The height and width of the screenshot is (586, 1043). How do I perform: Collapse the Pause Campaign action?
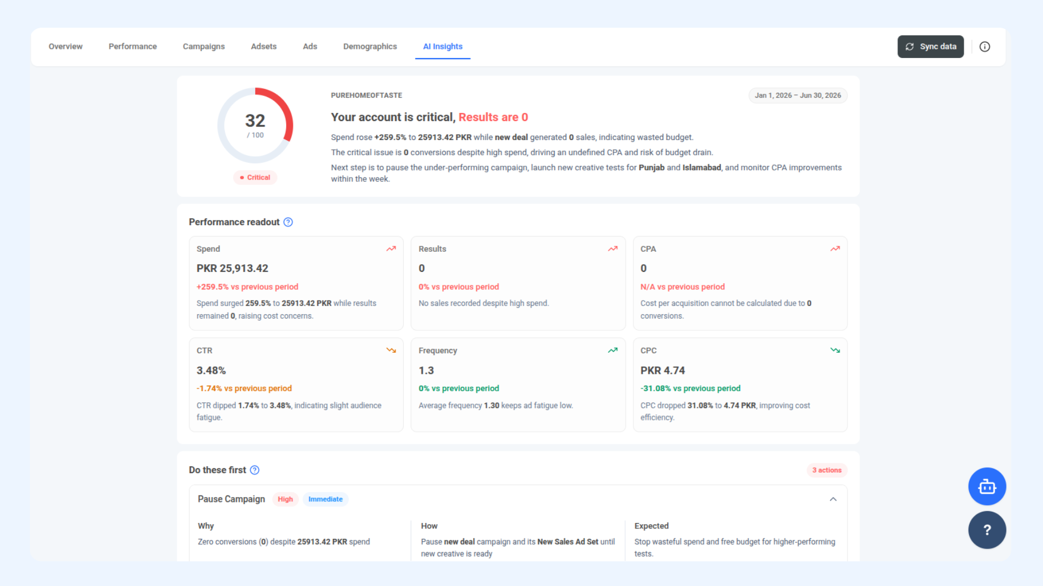pos(833,499)
